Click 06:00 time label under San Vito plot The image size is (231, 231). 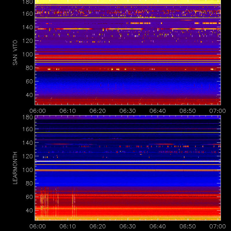38,111
